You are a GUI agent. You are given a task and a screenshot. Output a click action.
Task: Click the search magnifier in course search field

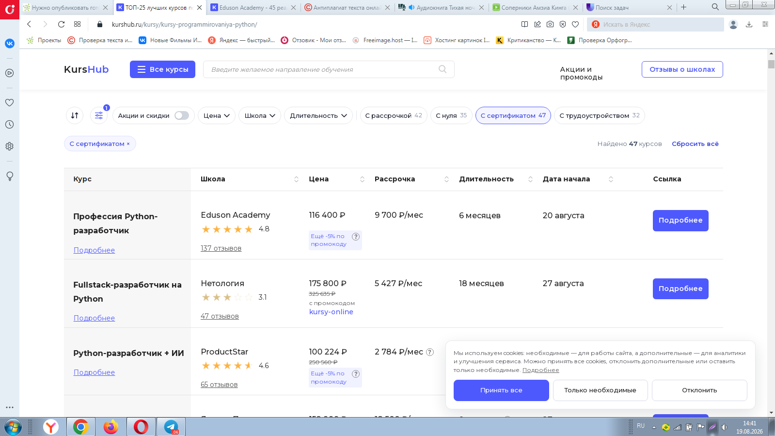click(x=443, y=69)
